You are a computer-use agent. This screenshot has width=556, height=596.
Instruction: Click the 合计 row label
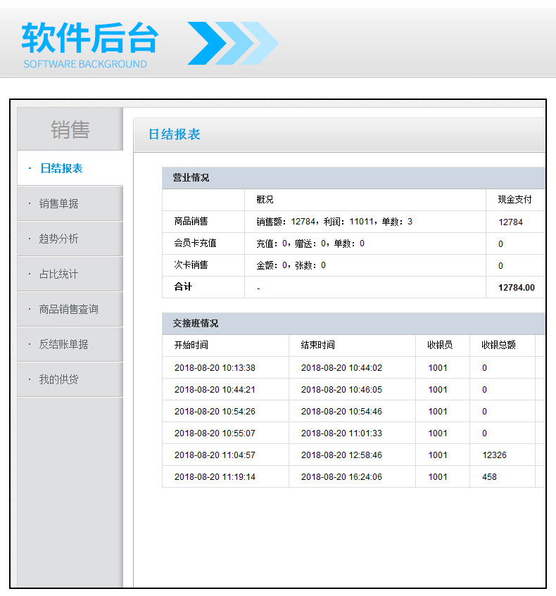[x=183, y=286]
